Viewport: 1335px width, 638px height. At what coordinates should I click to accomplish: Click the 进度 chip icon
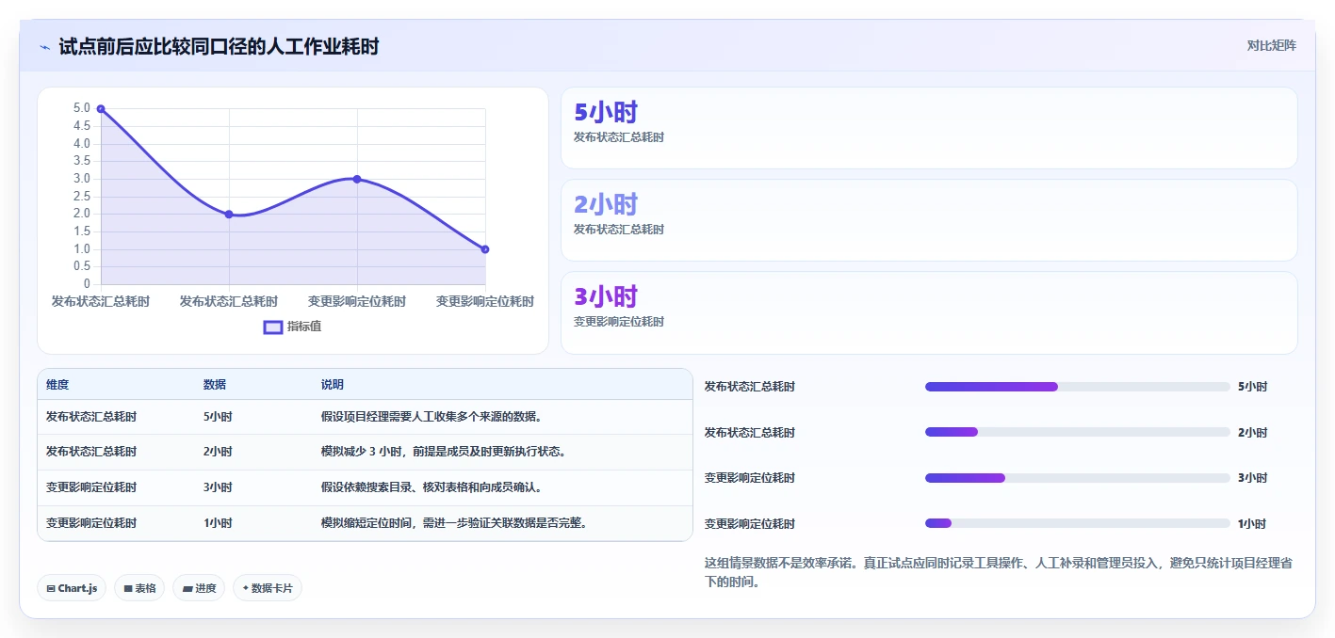(187, 588)
